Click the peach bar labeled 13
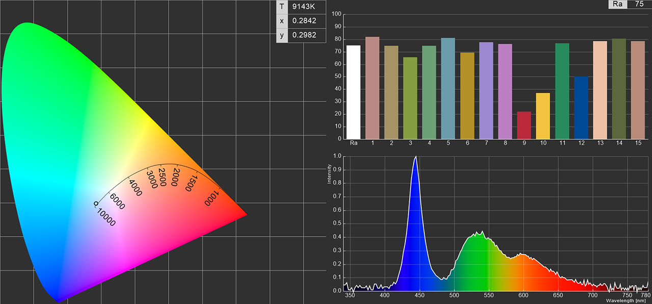The image size is (652, 304). [600, 90]
